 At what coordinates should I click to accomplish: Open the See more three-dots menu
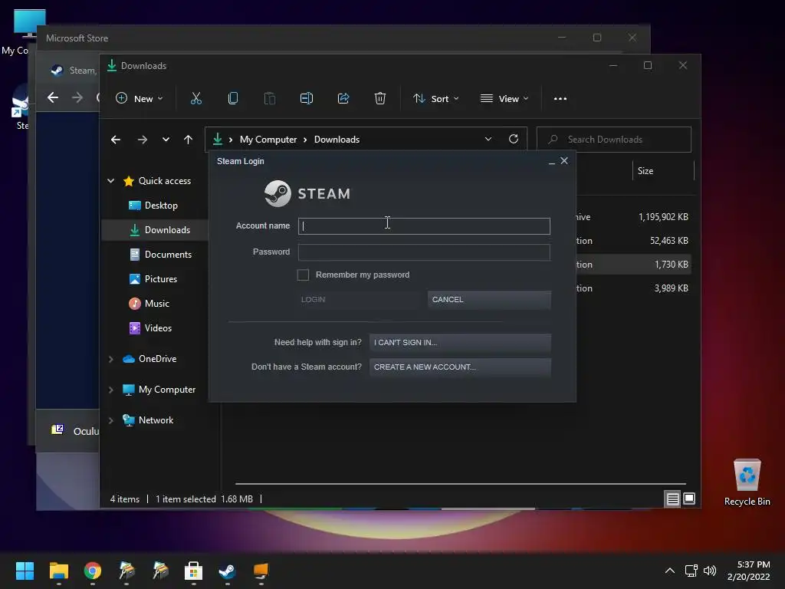[x=560, y=99]
